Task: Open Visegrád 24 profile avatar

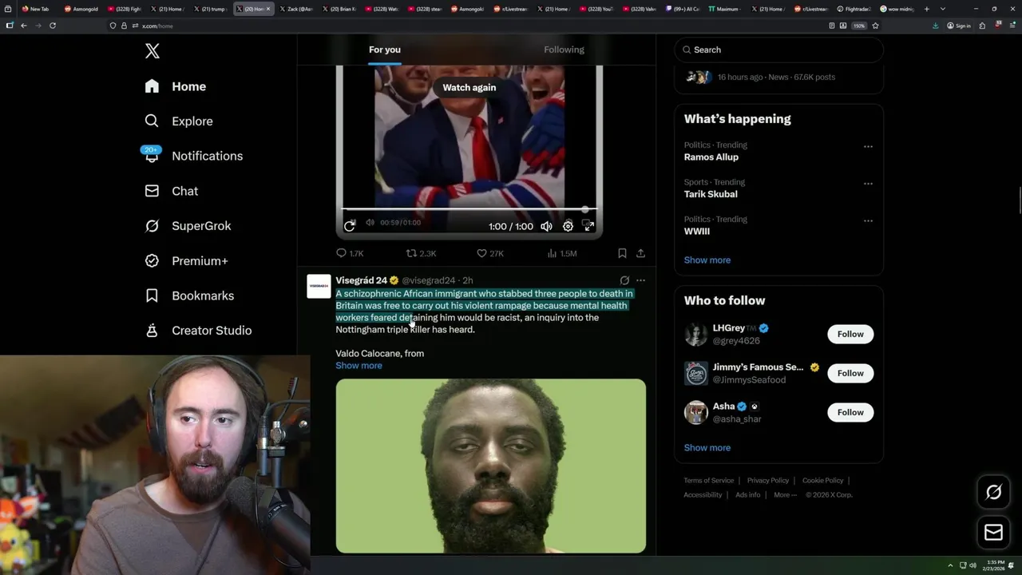Action: coord(319,286)
